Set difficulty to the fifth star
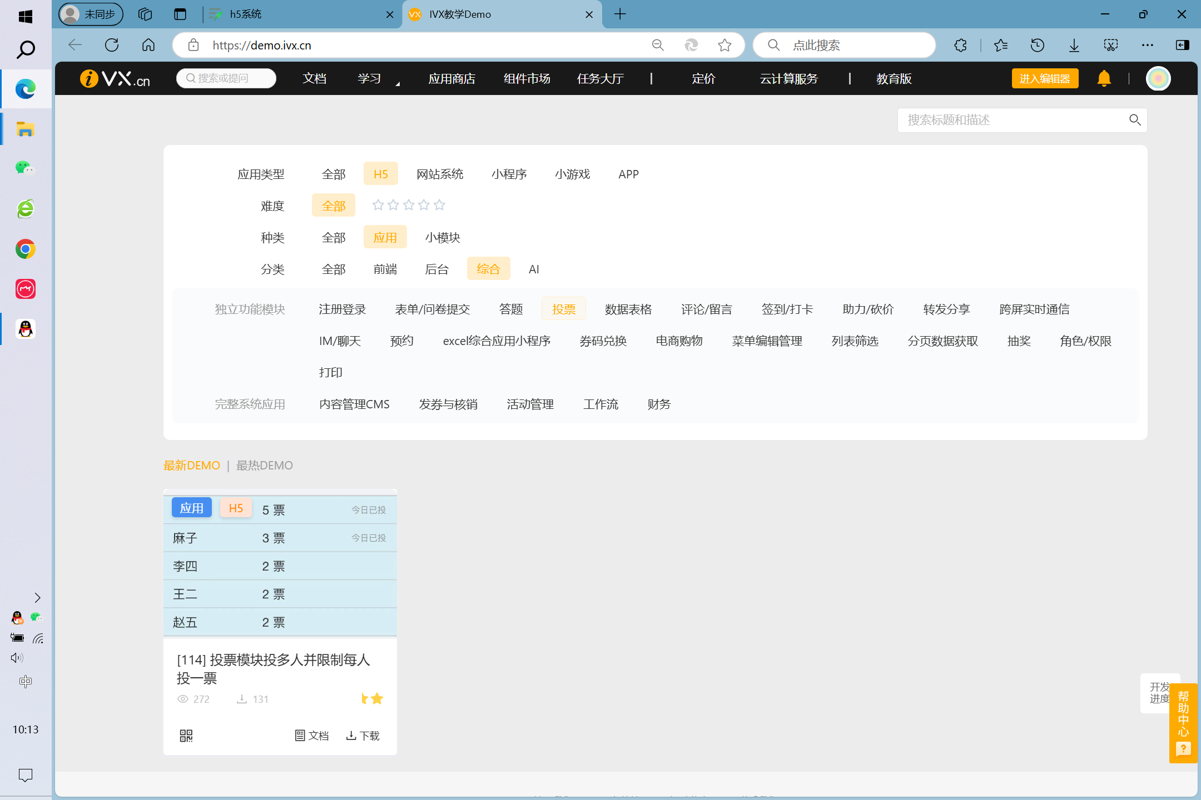 pyautogui.click(x=439, y=205)
